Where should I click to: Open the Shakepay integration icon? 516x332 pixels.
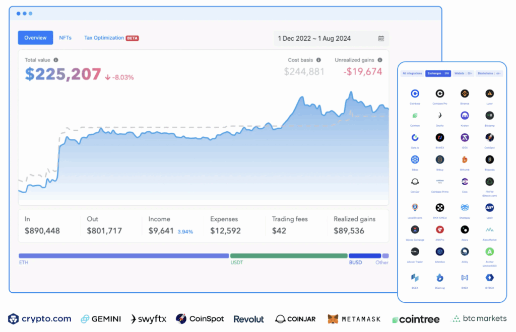[465, 208]
